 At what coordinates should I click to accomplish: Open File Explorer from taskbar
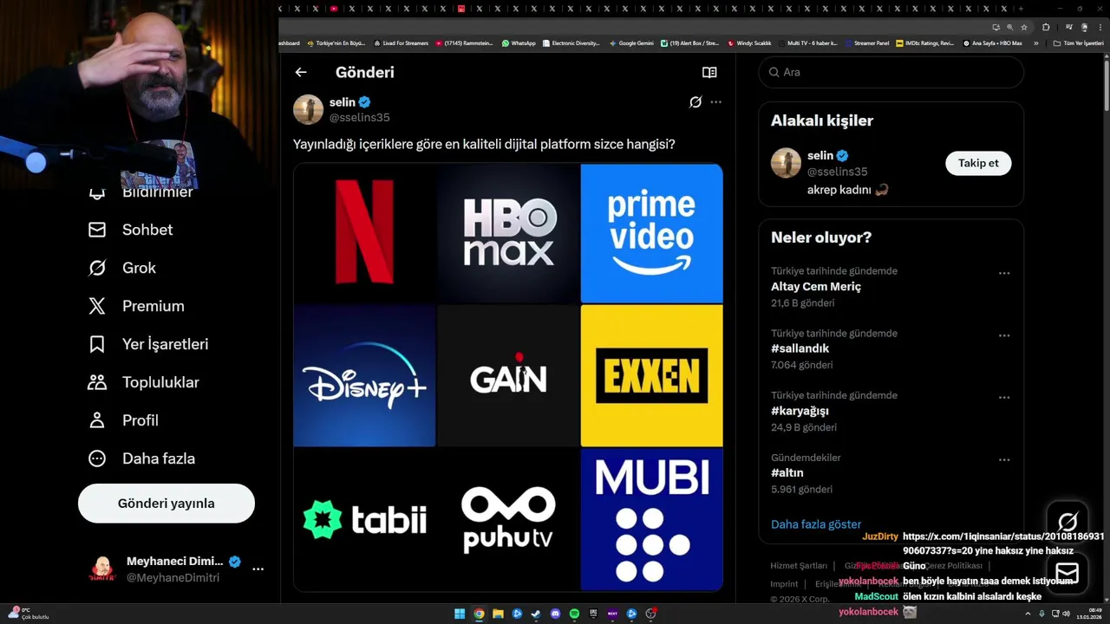click(x=498, y=614)
